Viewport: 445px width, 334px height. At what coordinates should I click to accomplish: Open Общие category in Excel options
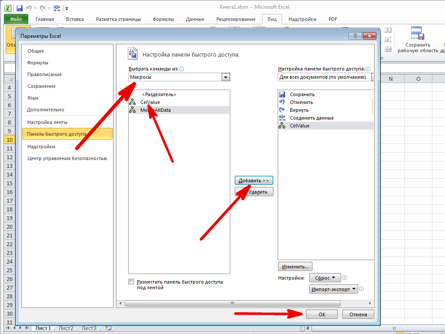click(67, 51)
